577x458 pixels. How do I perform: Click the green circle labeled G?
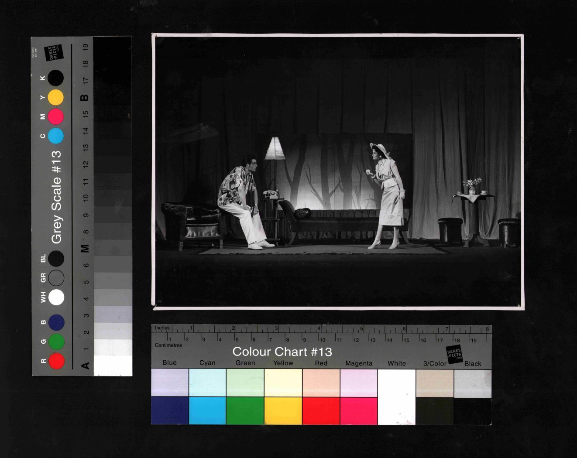(56, 342)
